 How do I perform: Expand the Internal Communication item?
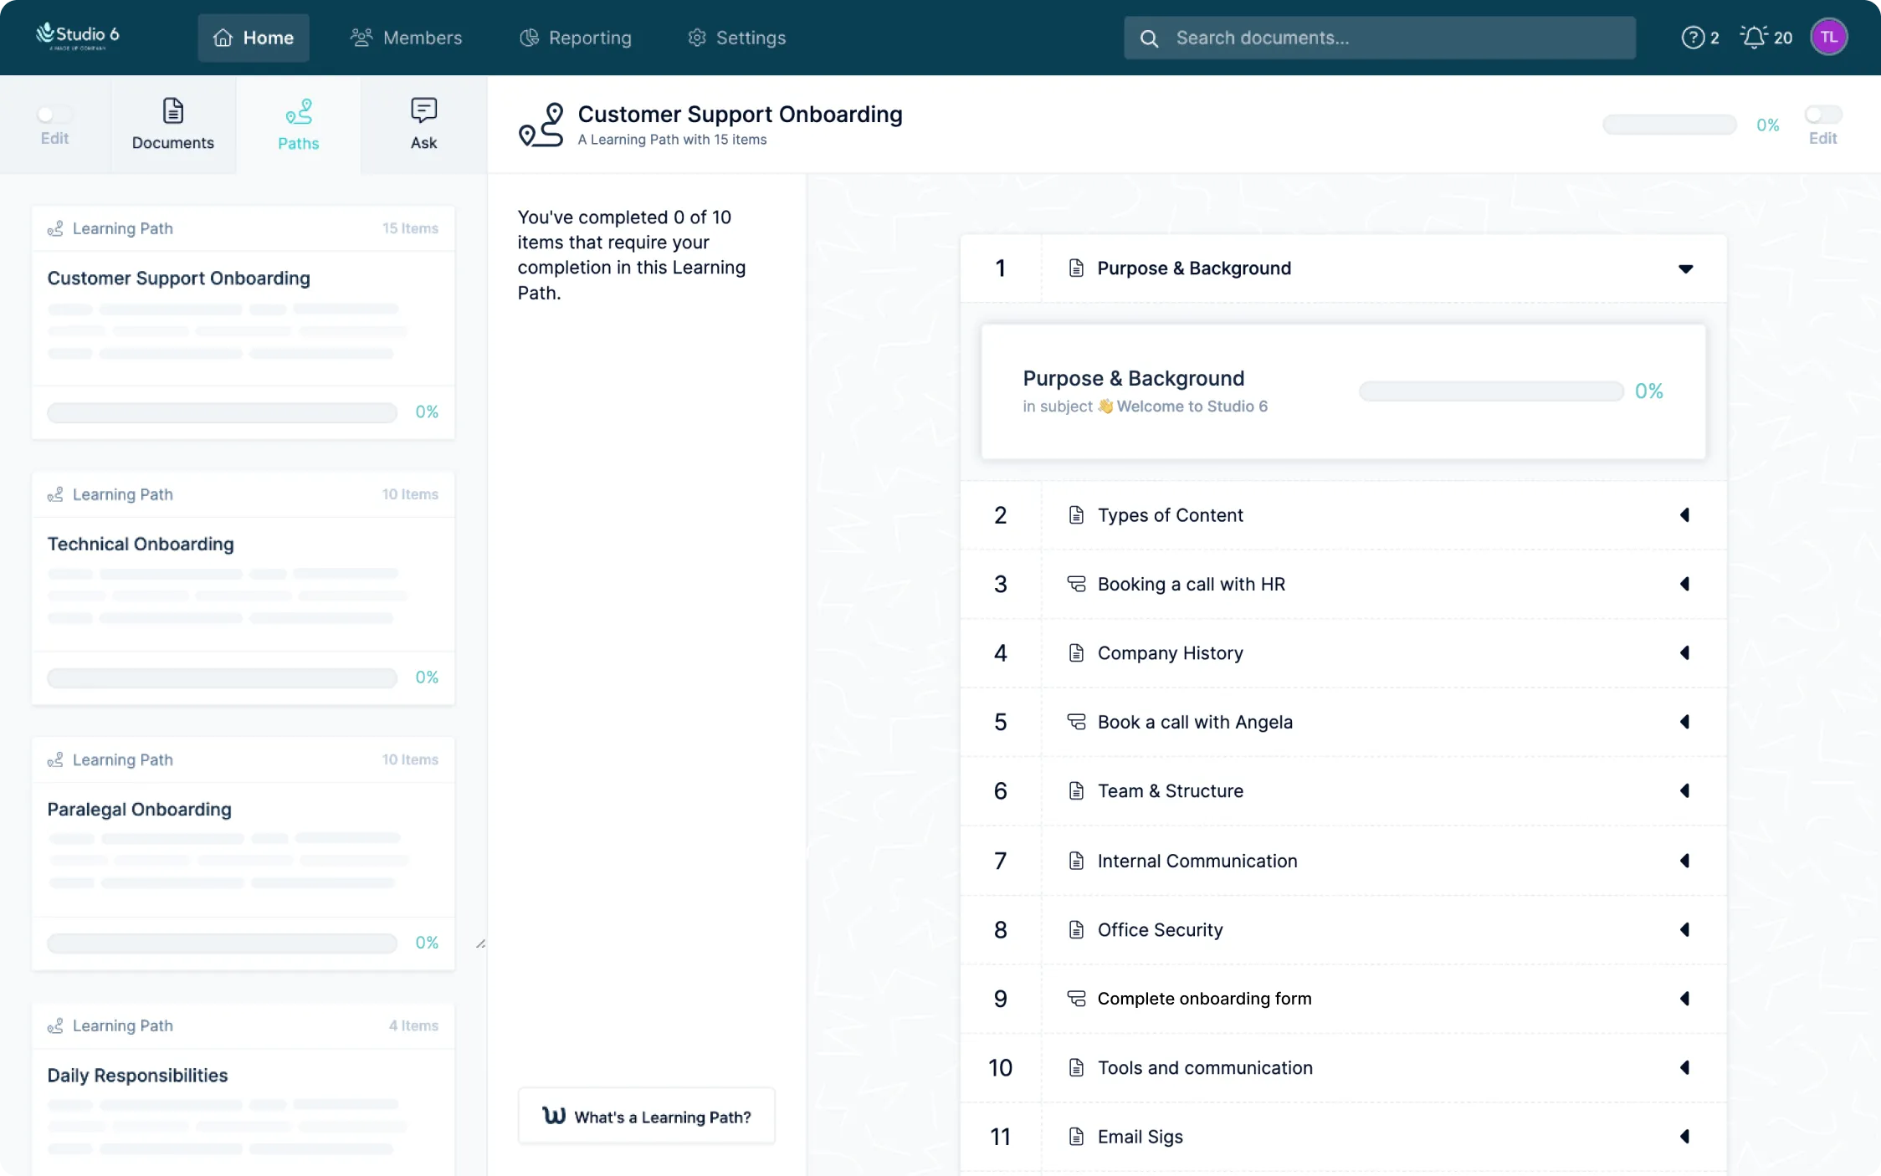tap(1685, 861)
